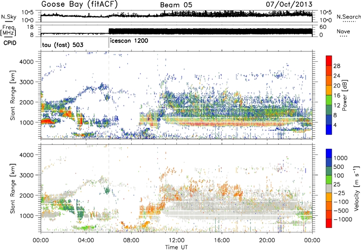Click the 'CPID' row label
361x250 pixels.
[x=10, y=43]
